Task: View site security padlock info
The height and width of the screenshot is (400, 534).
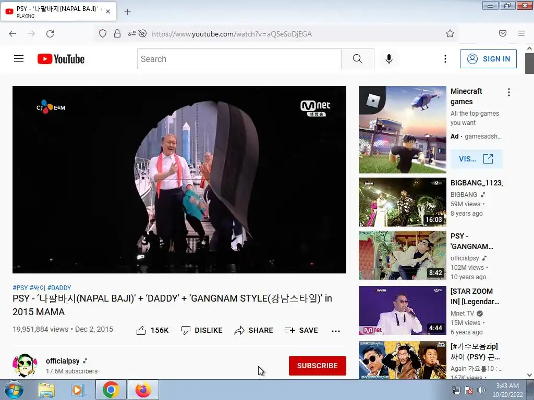Action: 117,33
